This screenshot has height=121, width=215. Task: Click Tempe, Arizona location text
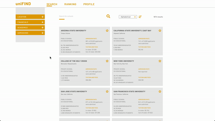[65, 33]
